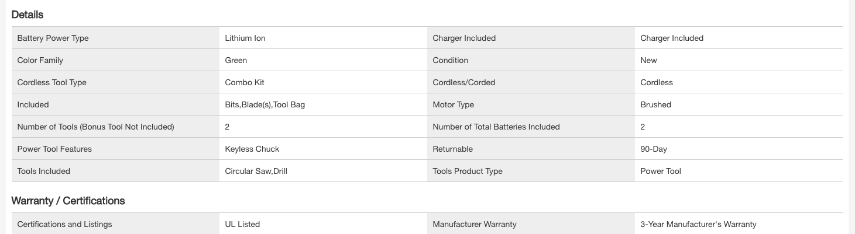Select the Circular Saw,Drill value
The height and width of the screenshot is (234, 855).
tap(256, 171)
